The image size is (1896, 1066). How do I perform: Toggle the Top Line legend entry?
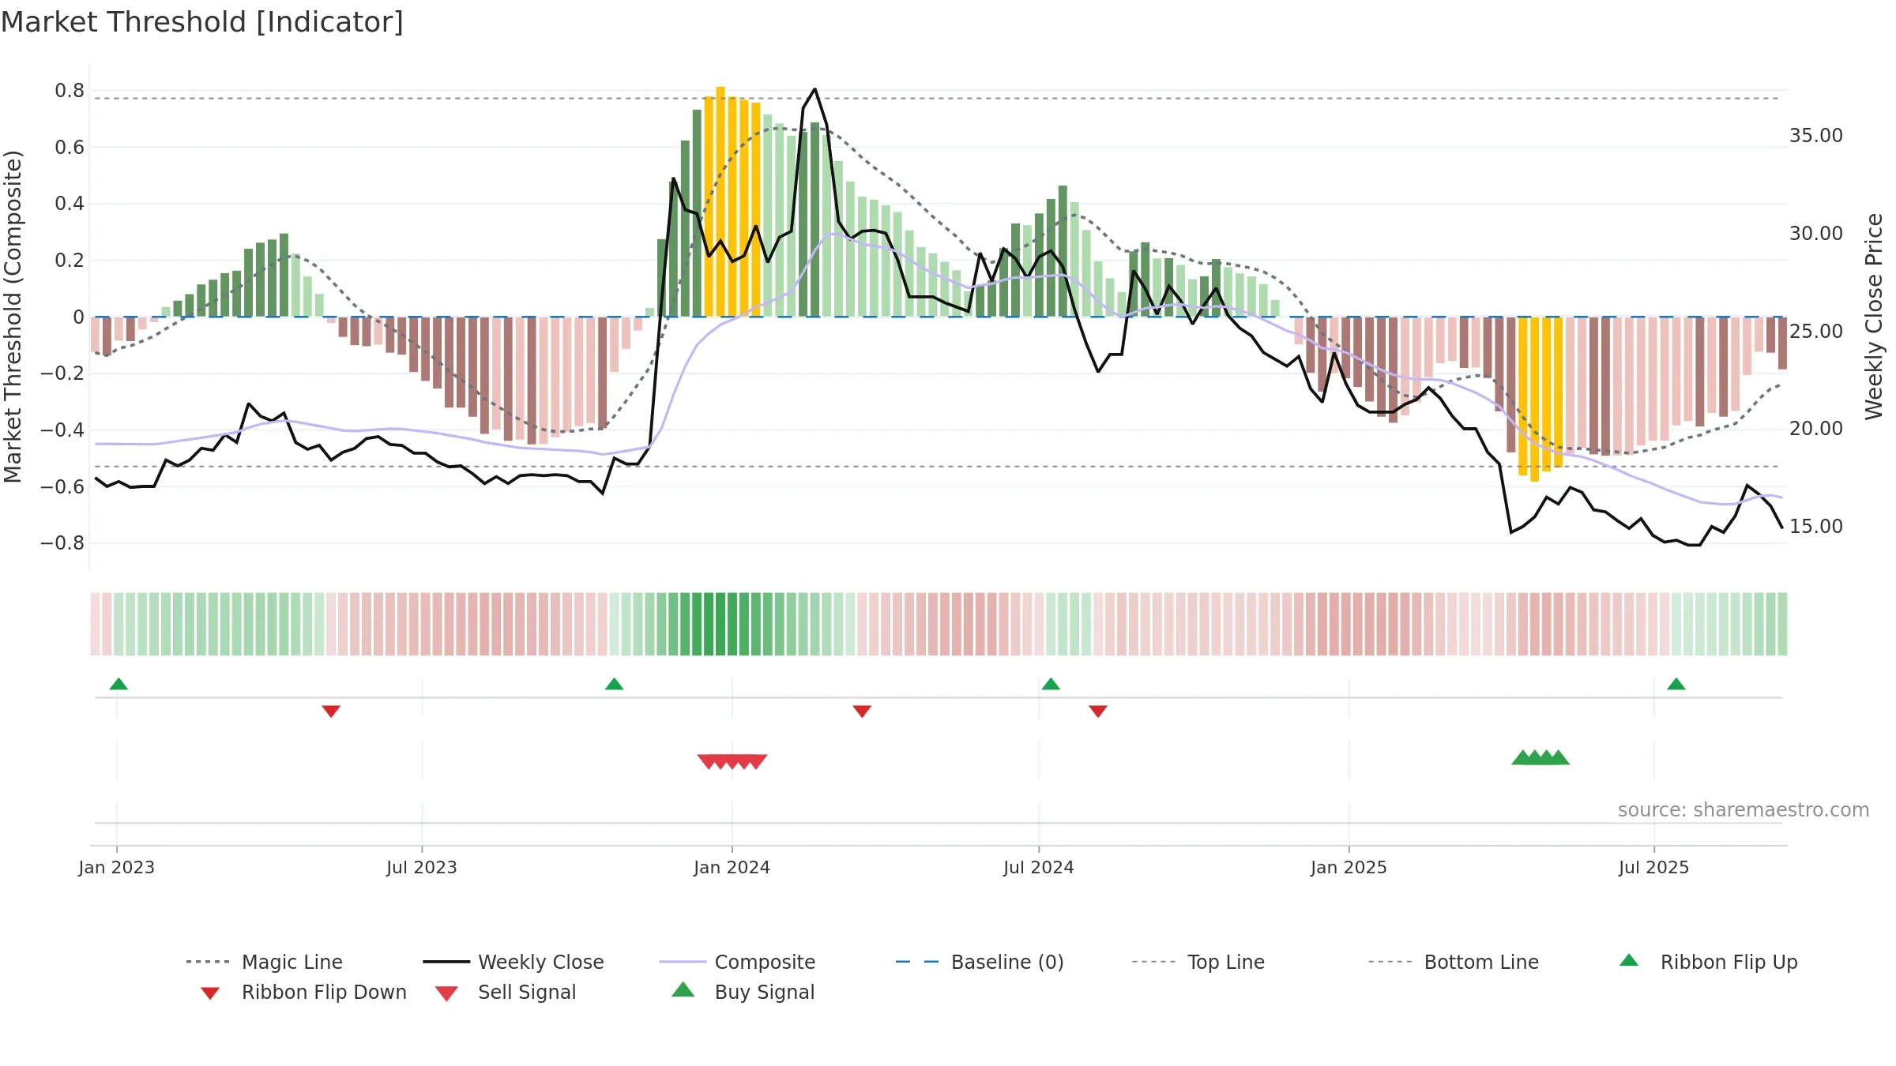coord(1198,962)
